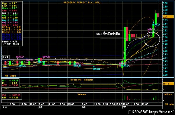Select the Avg 6 = 0.72 legend row

click(10, 25)
